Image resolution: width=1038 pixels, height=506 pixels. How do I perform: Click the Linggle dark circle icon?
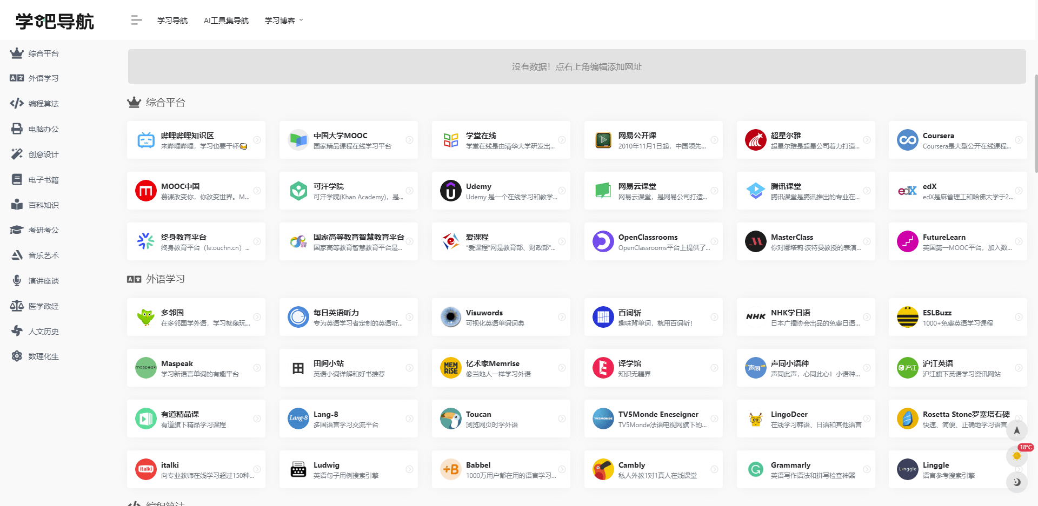[x=908, y=469]
